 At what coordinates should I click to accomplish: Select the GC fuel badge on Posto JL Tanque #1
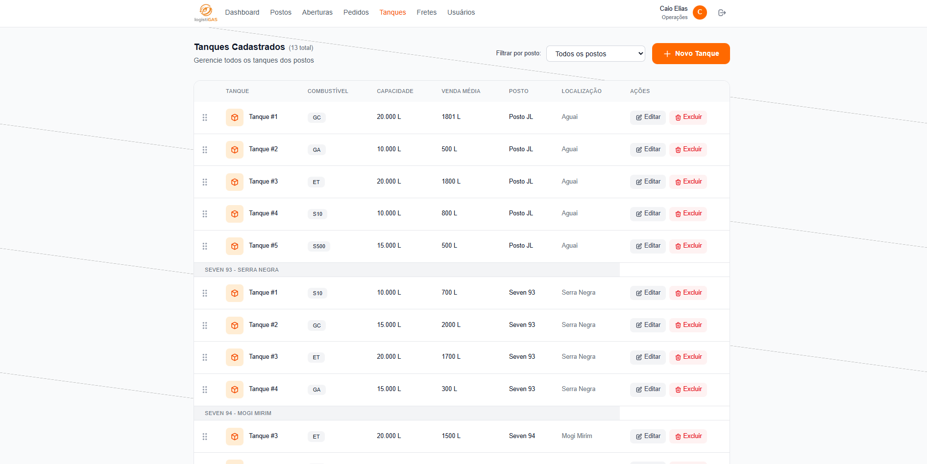317,117
